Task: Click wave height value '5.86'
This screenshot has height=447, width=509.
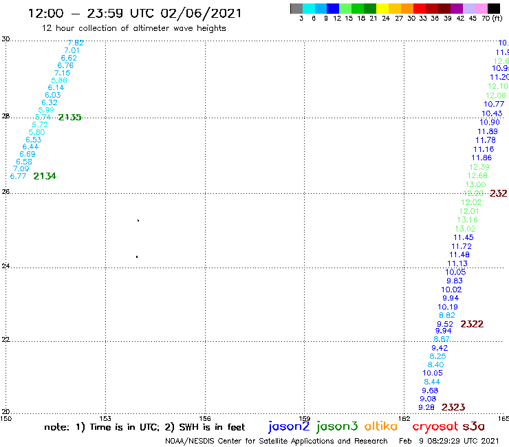Action: [x=59, y=80]
